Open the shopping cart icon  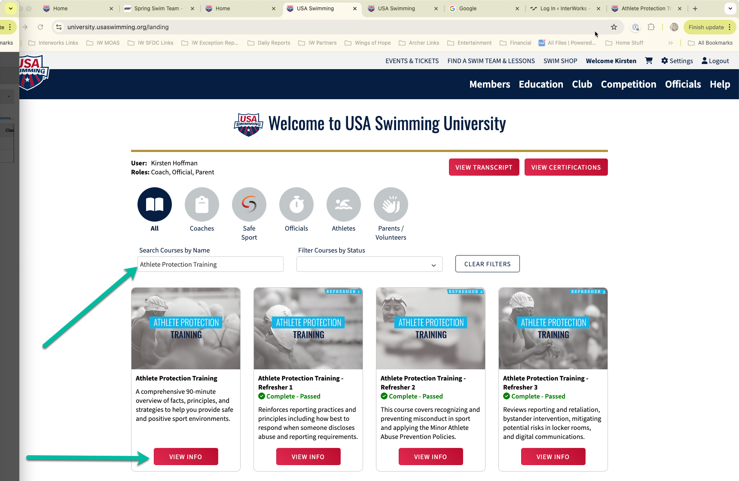point(649,61)
